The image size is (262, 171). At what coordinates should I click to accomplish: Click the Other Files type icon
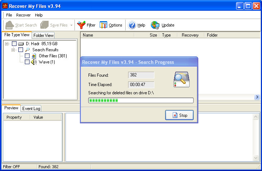pos(34,56)
